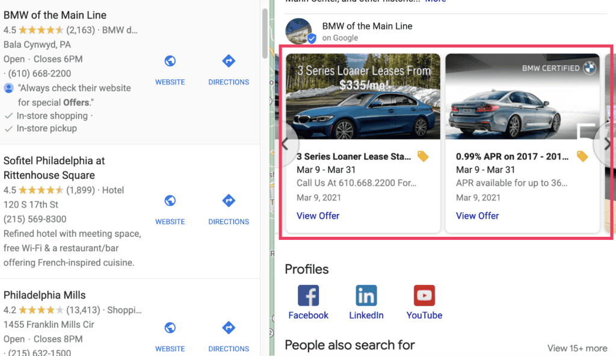Select BMW of the Main Line listing title
This screenshot has height=356, width=616.
click(x=55, y=15)
